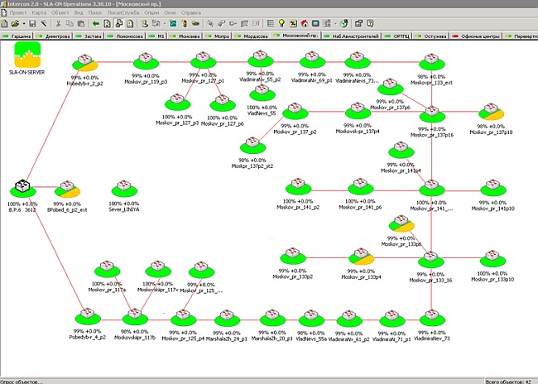Click the yellow lightbulb toolbar icon
The image size is (538, 384).
pyautogui.click(x=281, y=24)
